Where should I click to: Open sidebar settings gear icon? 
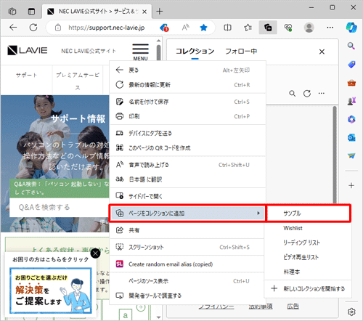click(351, 312)
